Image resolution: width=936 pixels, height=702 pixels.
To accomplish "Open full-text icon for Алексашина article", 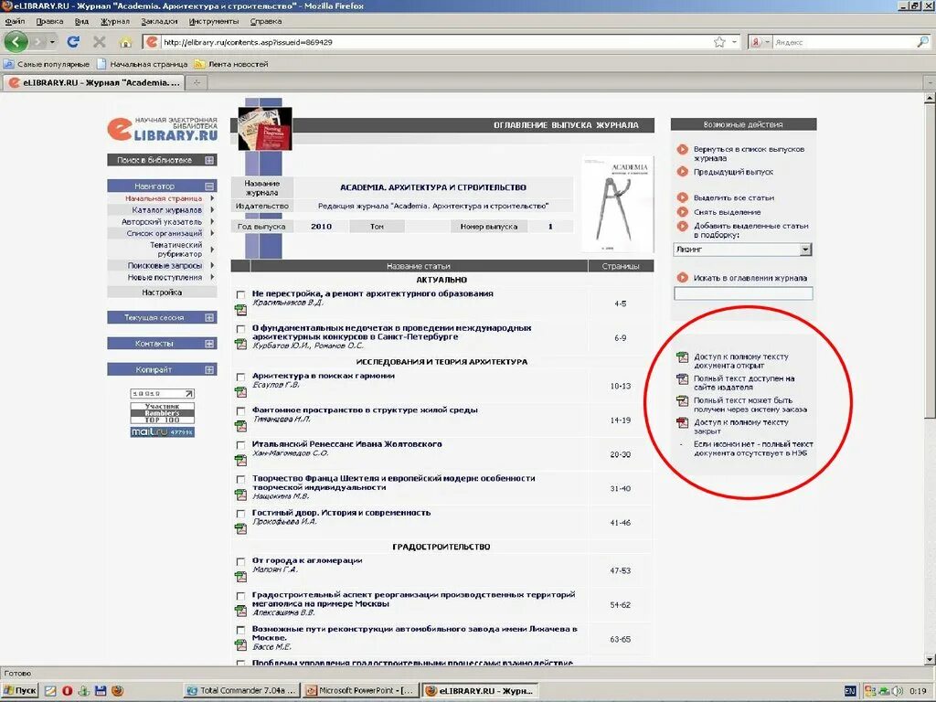I will (x=240, y=611).
